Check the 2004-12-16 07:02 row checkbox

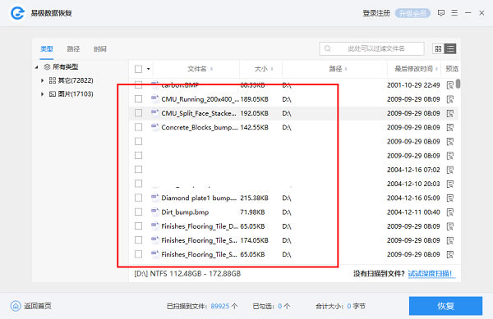138,170
